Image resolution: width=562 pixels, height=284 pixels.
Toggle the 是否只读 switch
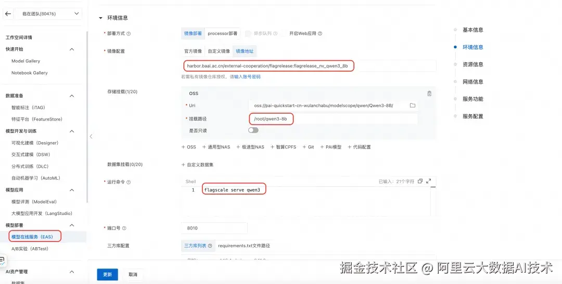(253, 130)
